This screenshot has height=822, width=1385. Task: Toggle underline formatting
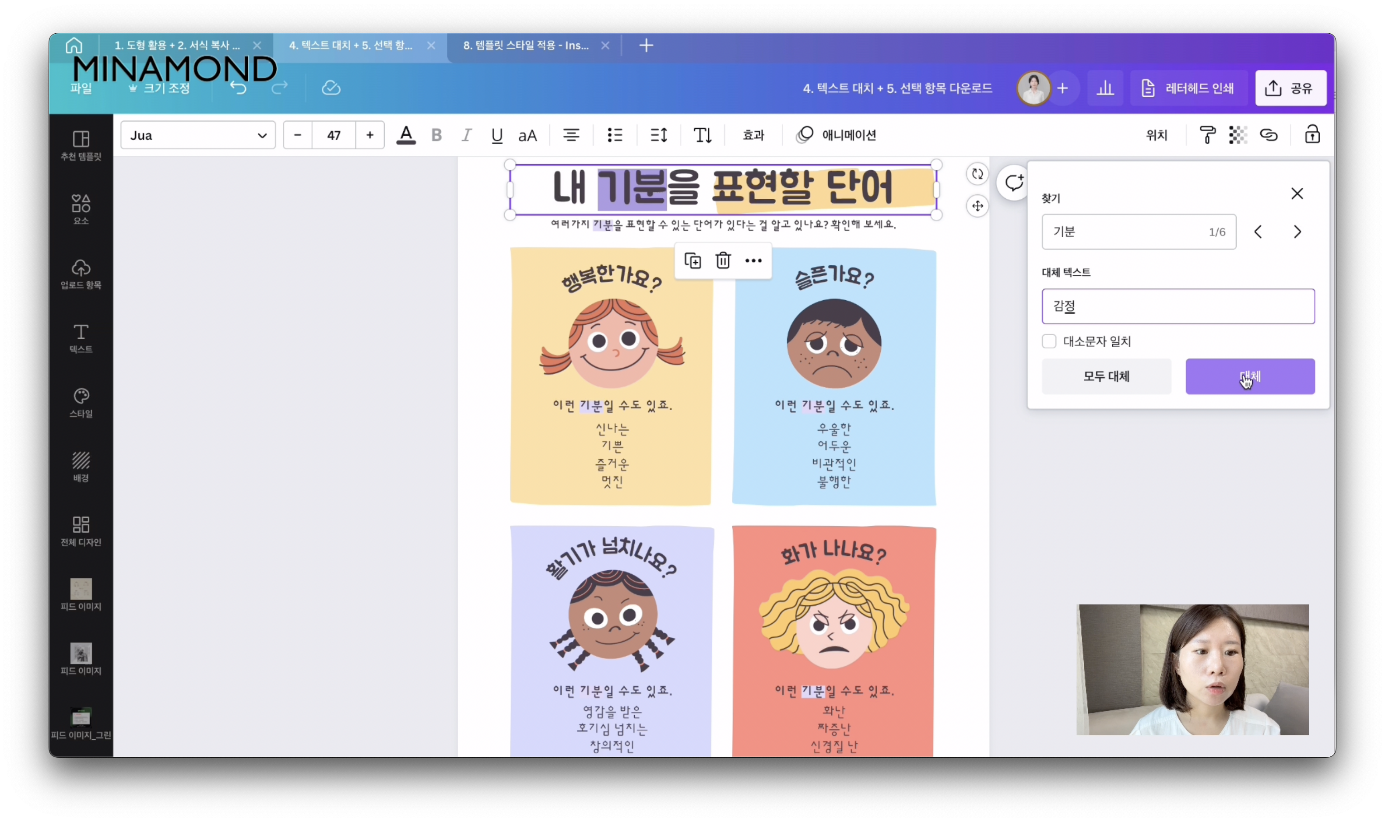(497, 135)
